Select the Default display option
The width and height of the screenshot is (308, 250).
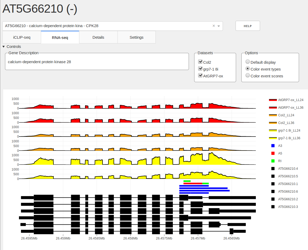pos(248,62)
